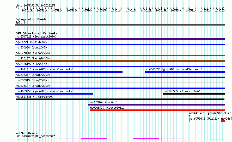Open variant nsv4071813 gnomAD label
Screen dimensions: 232x142
[x=45, y=69]
